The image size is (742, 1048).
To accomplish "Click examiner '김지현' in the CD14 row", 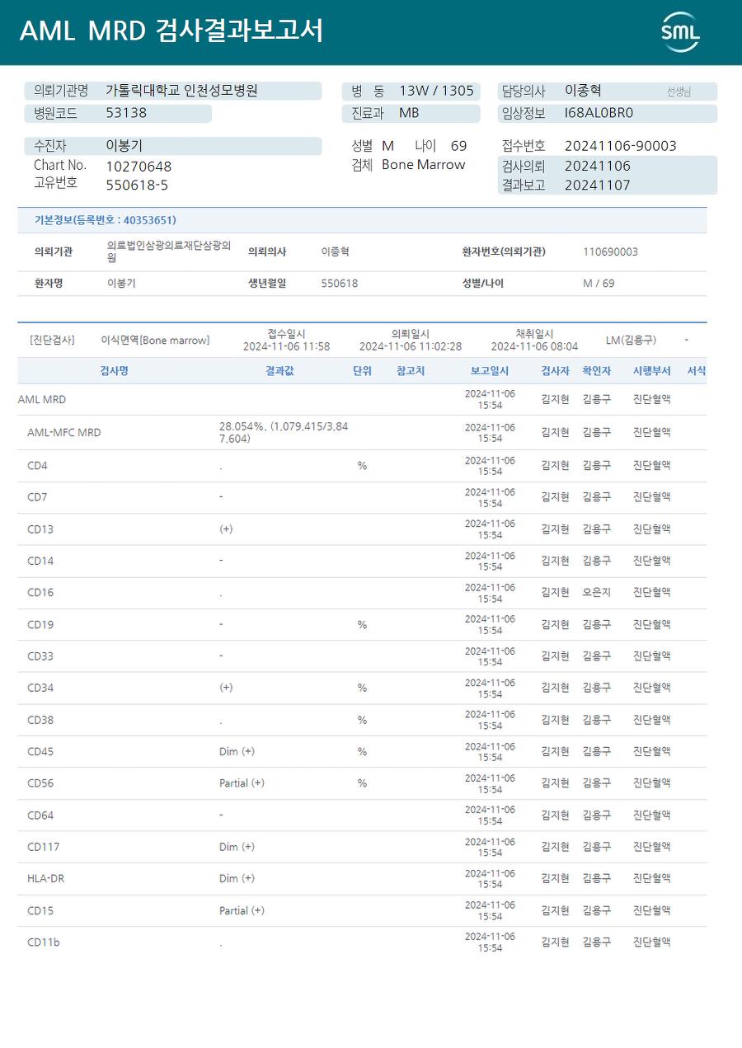I will (x=555, y=562).
